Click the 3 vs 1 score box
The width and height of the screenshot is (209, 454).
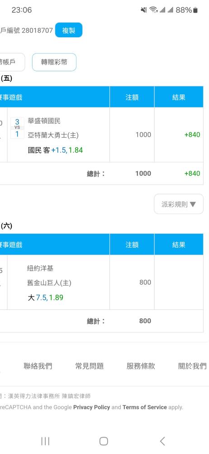pyautogui.click(x=17, y=128)
